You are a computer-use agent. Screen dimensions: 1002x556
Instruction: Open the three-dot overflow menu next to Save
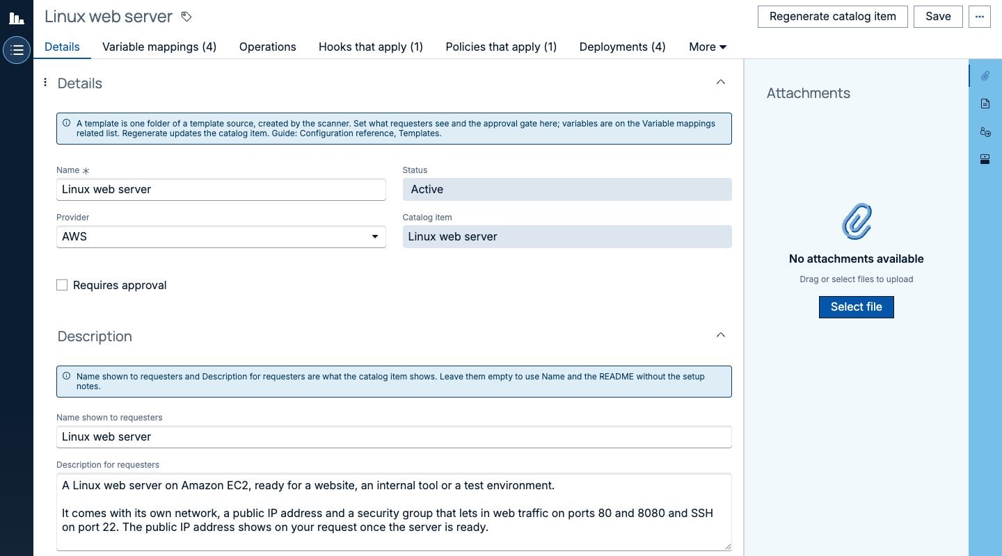coord(980,17)
